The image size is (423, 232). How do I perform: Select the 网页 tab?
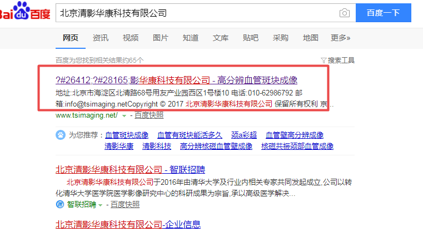click(x=71, y=38)
